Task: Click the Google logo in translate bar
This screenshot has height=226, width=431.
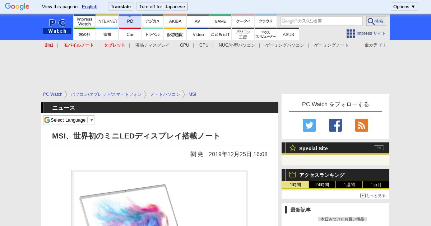Action: click(x=17, y=6)
